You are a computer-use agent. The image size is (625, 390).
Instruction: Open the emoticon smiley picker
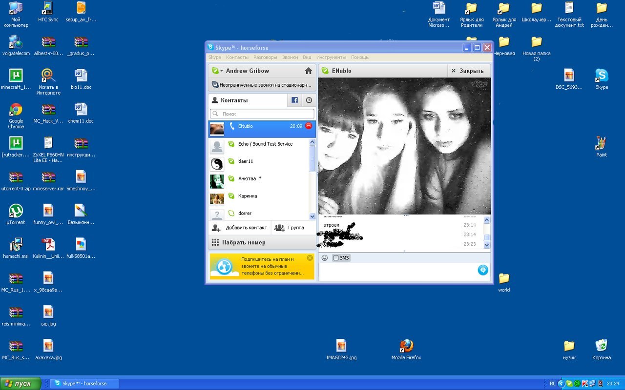click(325, 258)
